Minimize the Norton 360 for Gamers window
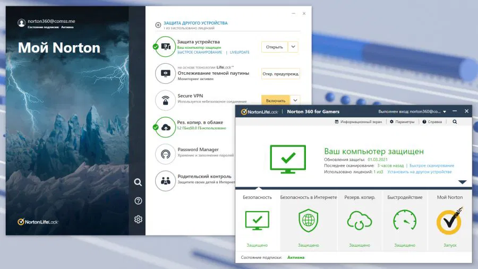478x269 pixels. [x=455, y=111]
